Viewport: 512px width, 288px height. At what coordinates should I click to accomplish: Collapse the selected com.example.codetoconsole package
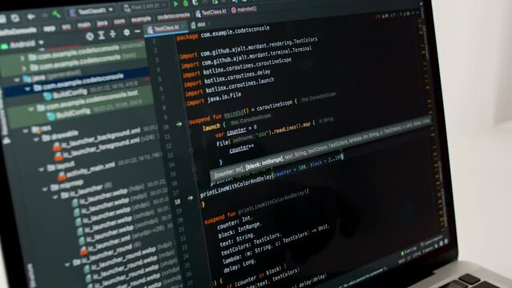pyautogui.click(x=27, y=89)
